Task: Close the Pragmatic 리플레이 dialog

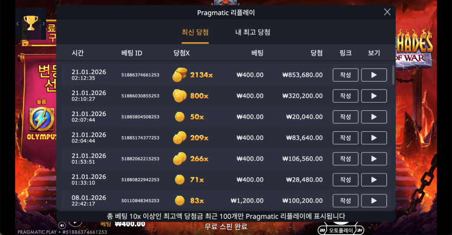Action: pyautogui.click(x=387, y=12)
